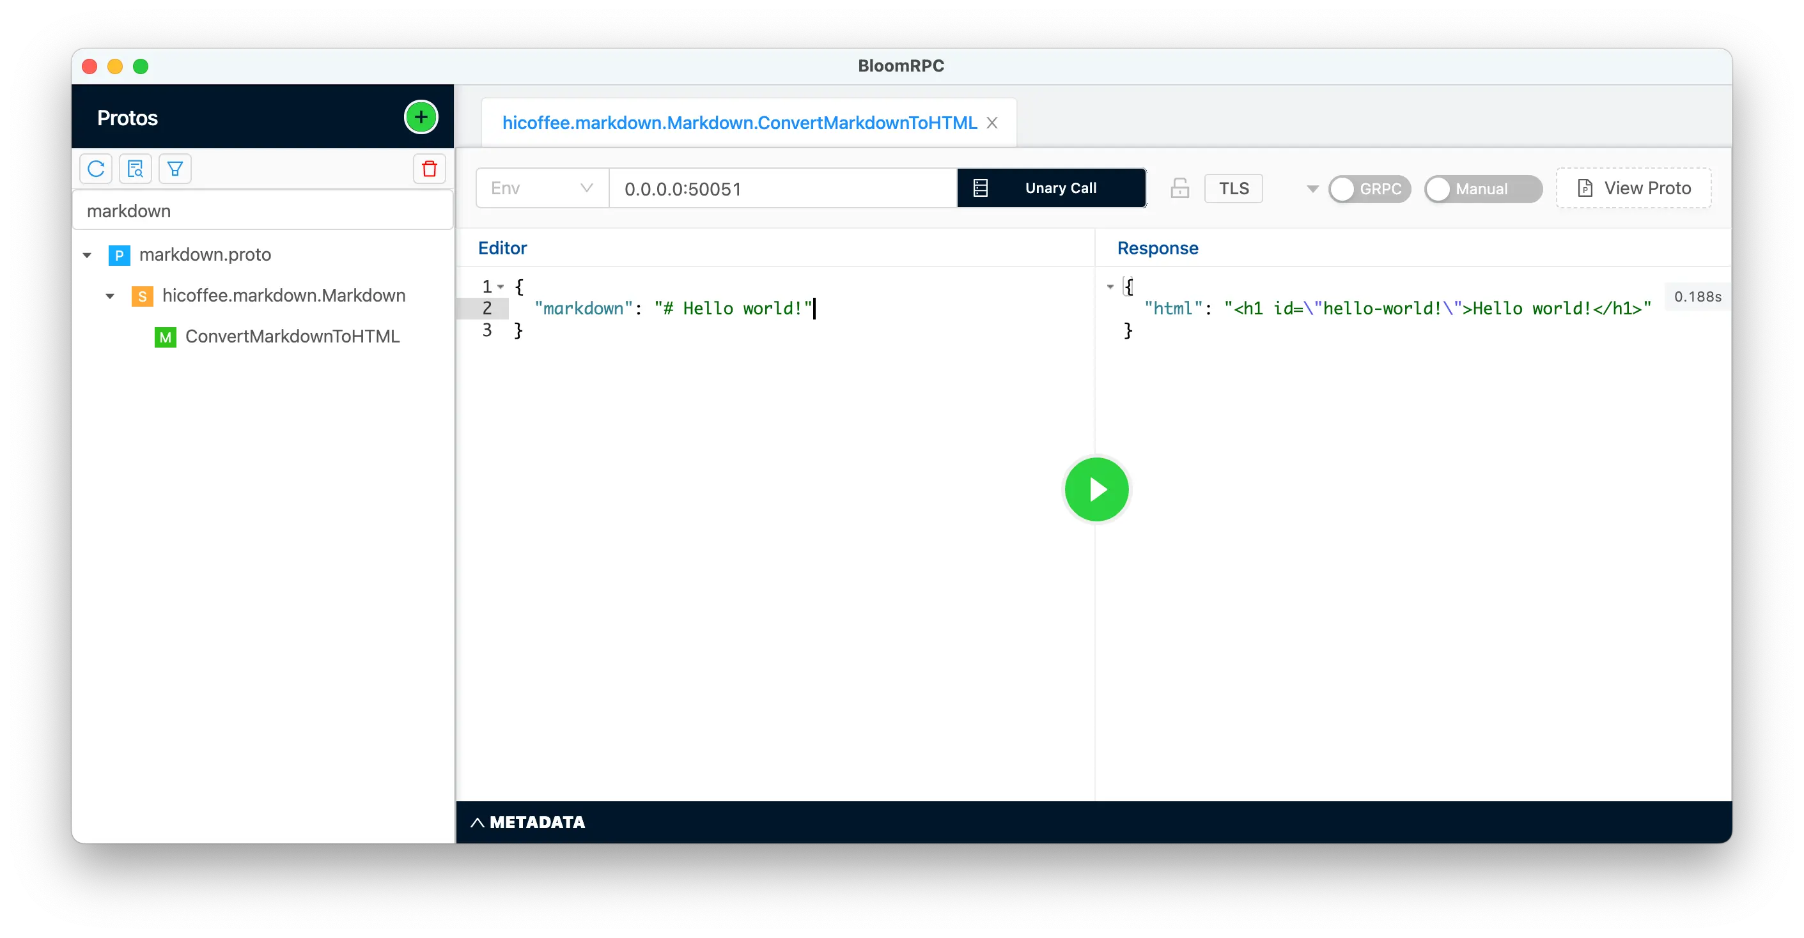Close the ConvertMarkdownToHTML tab
Viewport: 1804px width, 938px height.
[991, 122]
